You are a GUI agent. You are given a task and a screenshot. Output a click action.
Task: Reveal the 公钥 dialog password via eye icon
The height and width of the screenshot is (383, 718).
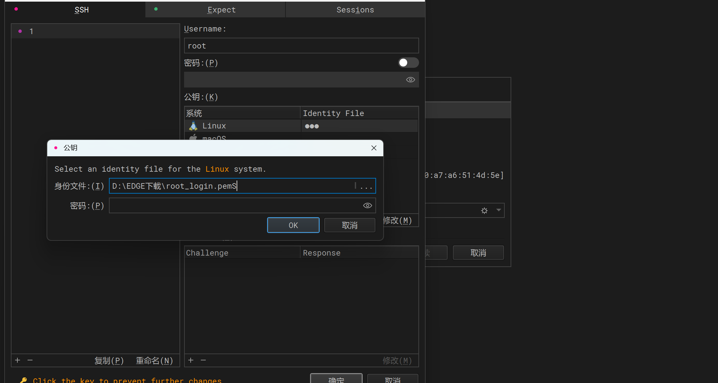(x=368, y=206)
